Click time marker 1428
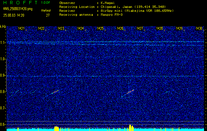 [x=160, y=28]
